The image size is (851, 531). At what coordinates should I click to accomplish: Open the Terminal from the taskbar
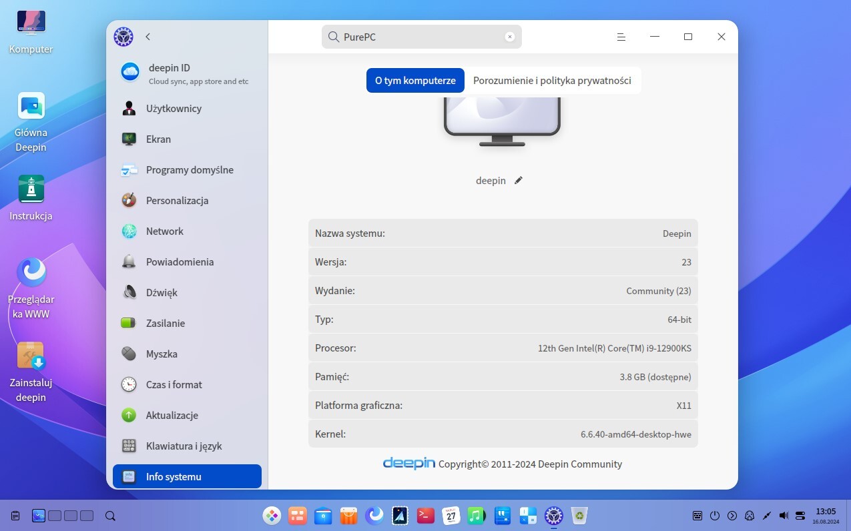click(x=425, y=516)
